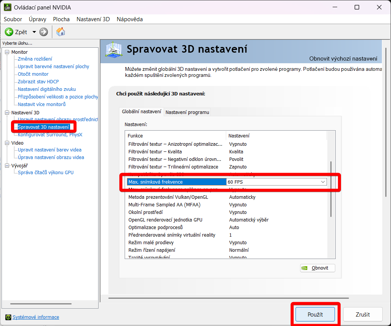The width and height of the screenshot is (391, 326).
Task: Select Metoda prezentování Vulkan/OpenGL row
Action: [x=227, y=197]
